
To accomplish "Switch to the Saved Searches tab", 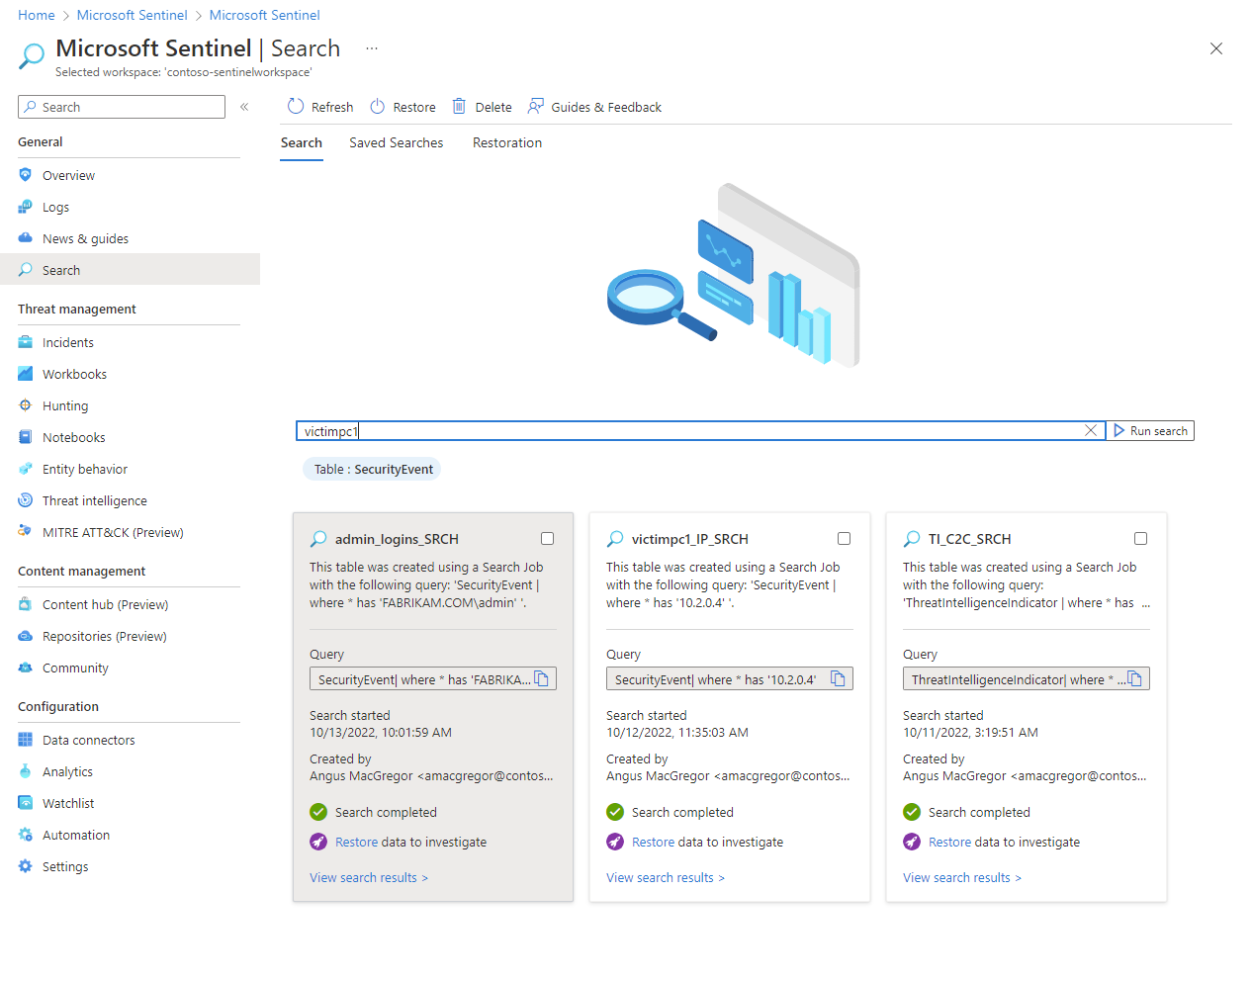I will (396, 142).
